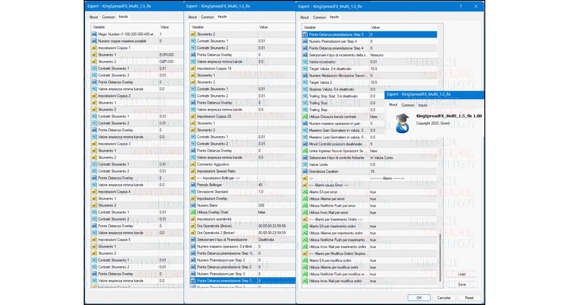Click the Commento Aggiuntivo string icon

click(x=193, y=164)
